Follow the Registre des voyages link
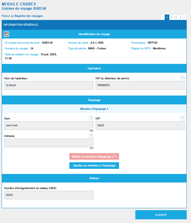191x223 pixels. (x=29, y=16)
